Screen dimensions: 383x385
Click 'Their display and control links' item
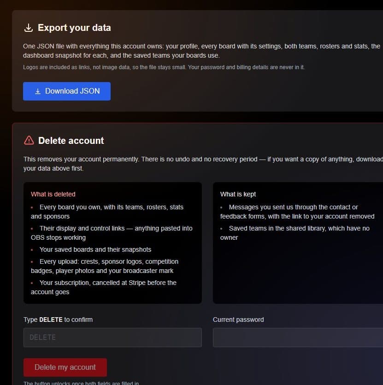click(x=112, y=233)
